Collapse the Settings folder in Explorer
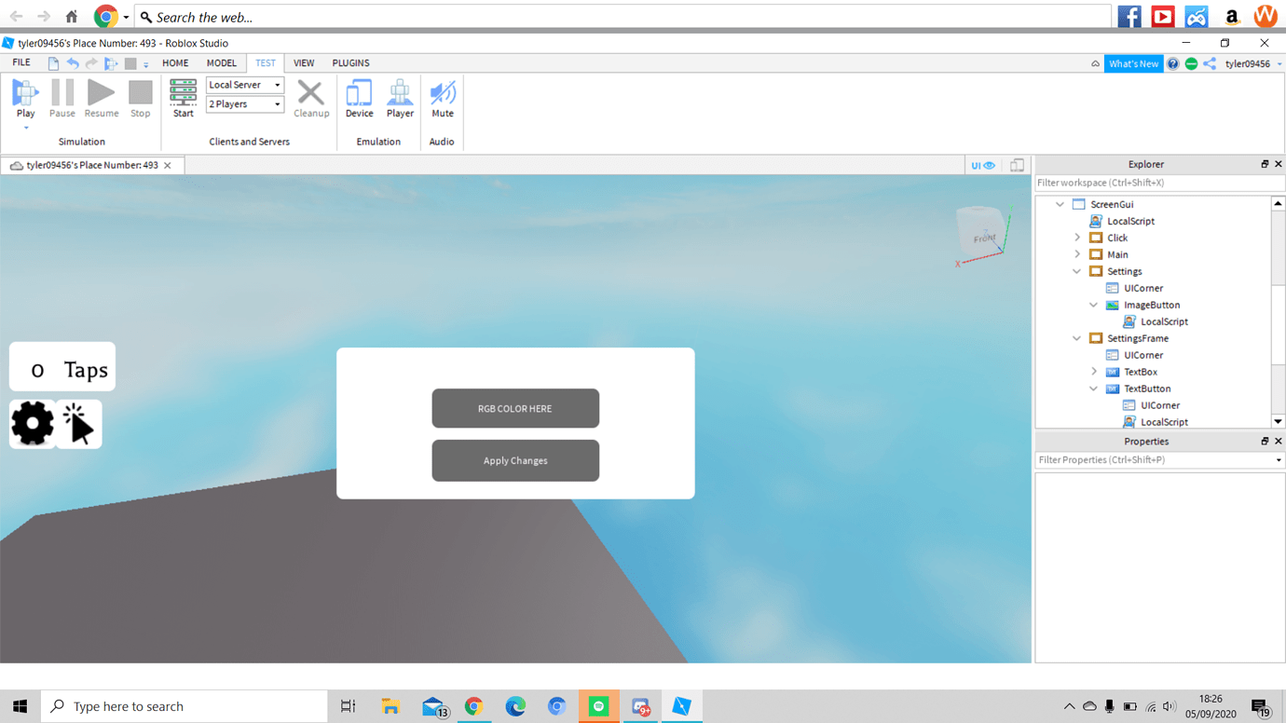The image size is (1286, 723). [x=1077, y=271]
